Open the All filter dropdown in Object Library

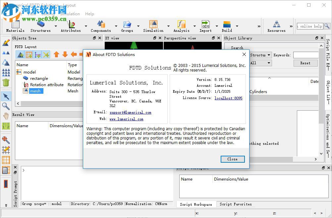coord(260,63)
